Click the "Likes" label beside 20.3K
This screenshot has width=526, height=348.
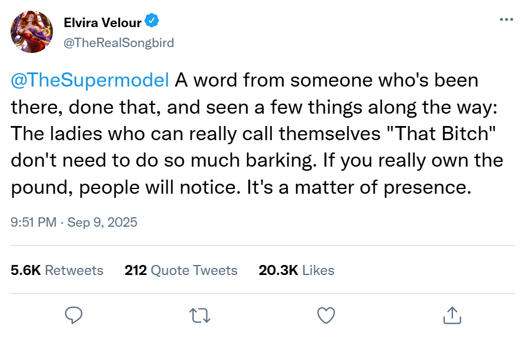(318, 270)
